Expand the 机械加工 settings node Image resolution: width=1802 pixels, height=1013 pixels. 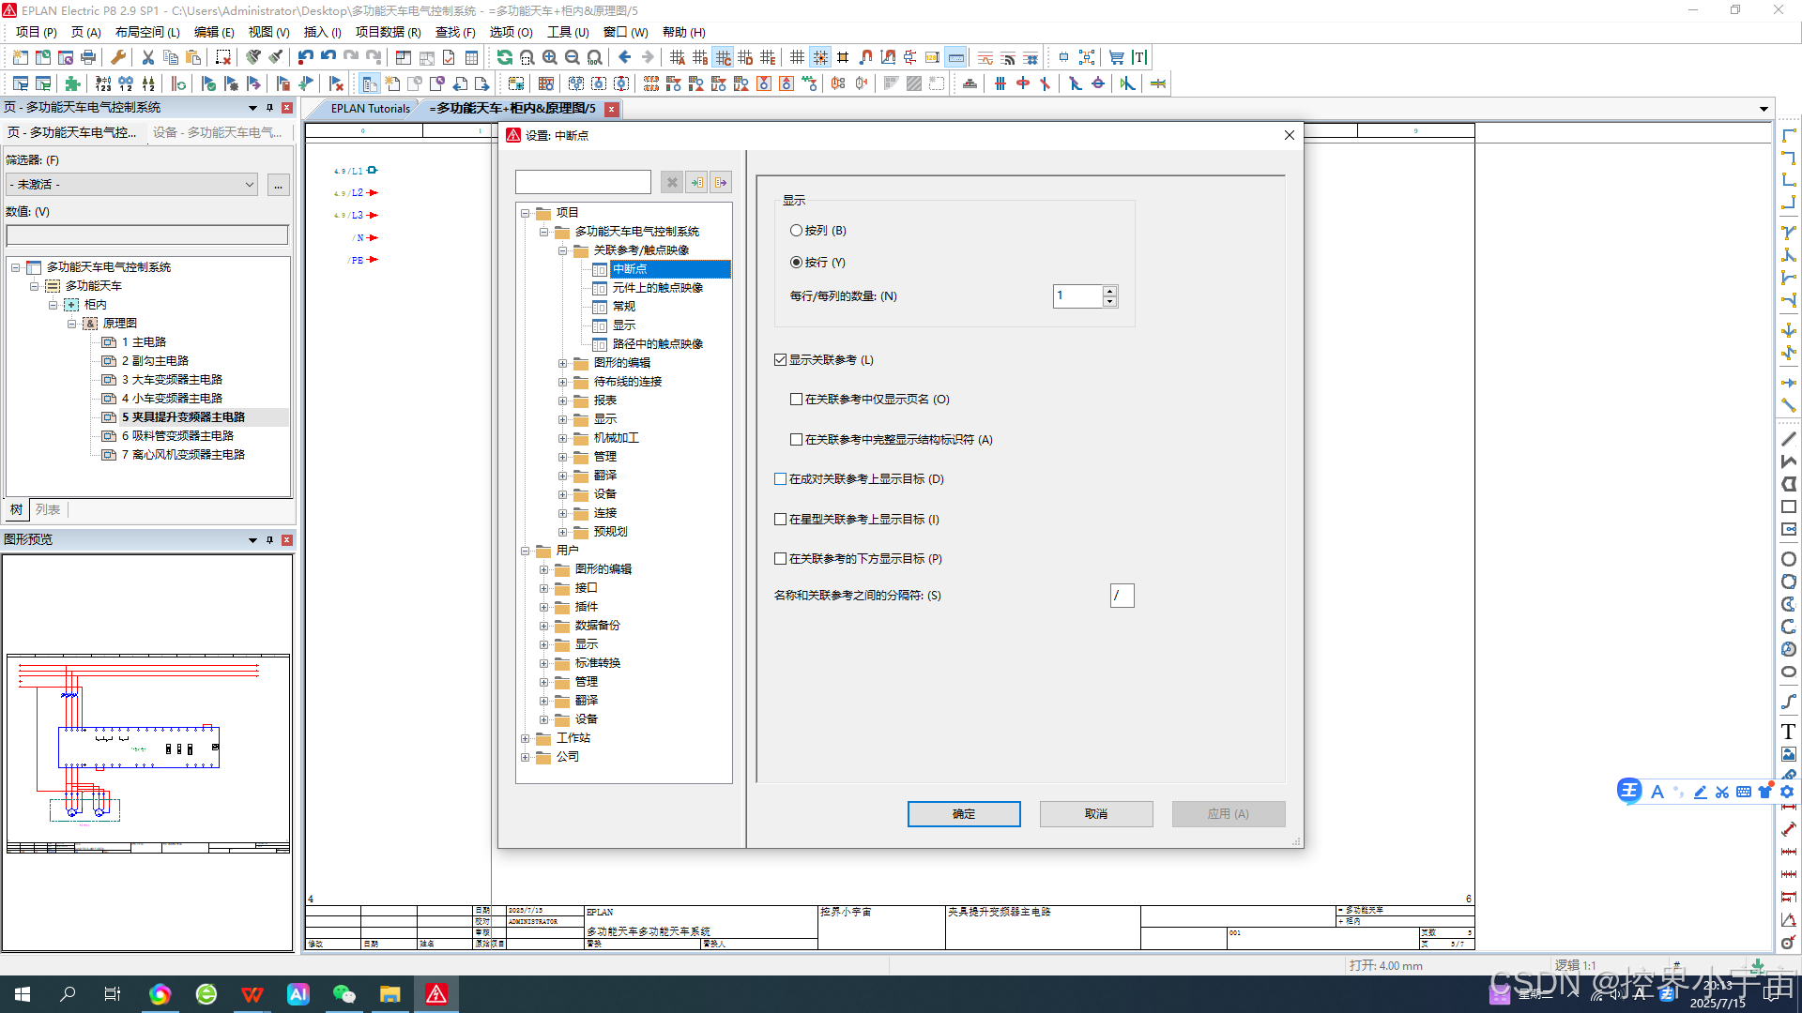tap(562, 438)
